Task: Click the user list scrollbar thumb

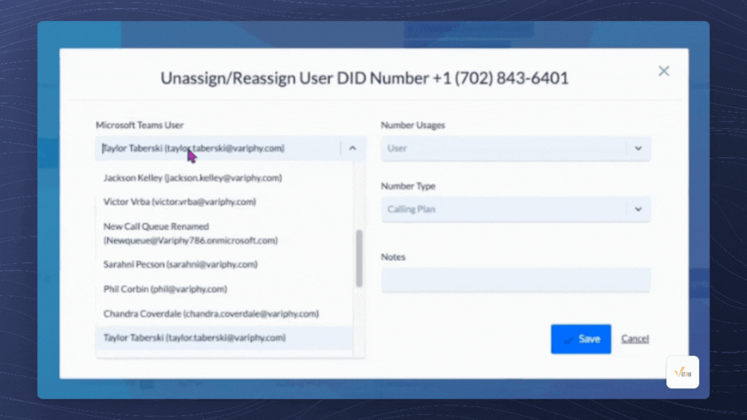Action: (x=359, y=258)
